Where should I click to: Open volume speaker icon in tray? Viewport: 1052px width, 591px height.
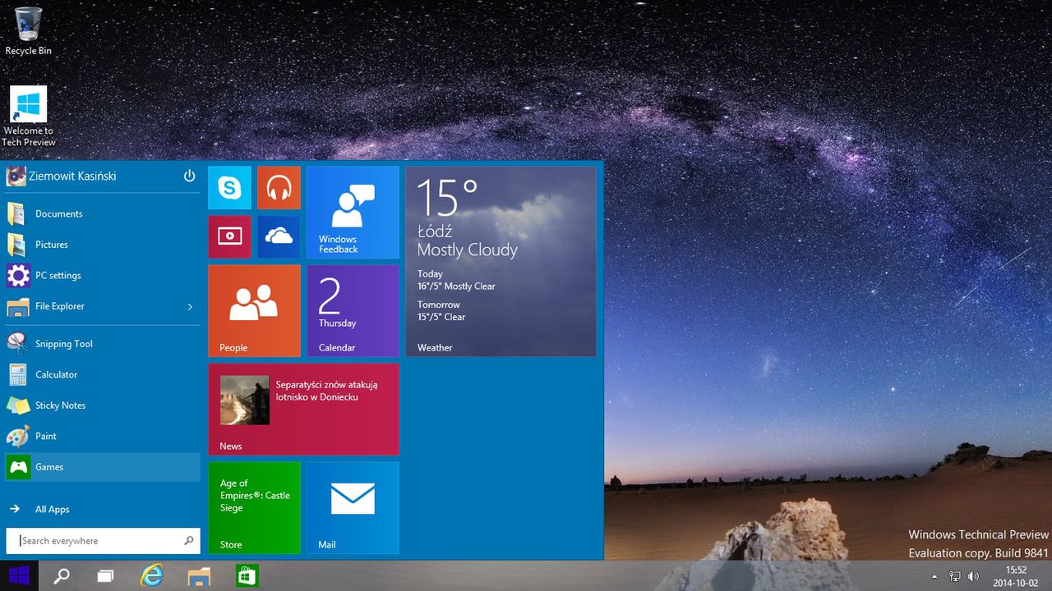click(974, 576)
